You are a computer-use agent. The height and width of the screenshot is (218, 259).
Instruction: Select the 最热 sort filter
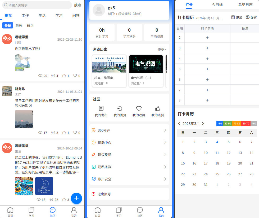click(x=19, y=26)
